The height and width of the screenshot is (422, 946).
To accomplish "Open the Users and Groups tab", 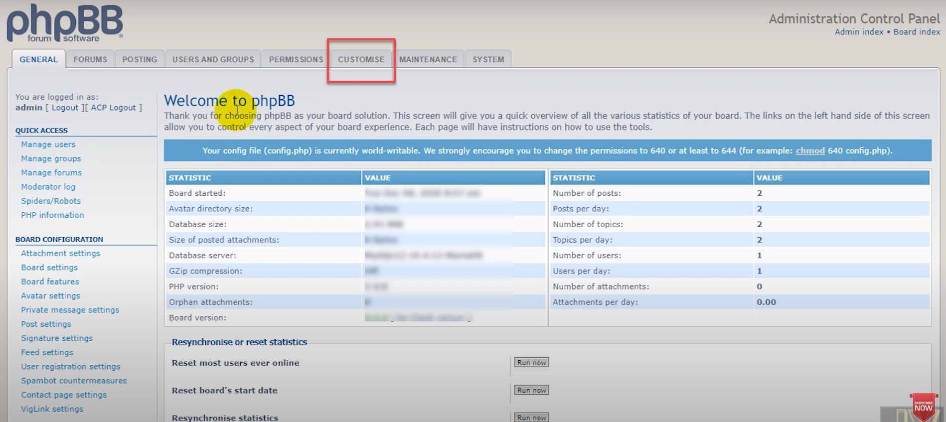I will [213, 59].
